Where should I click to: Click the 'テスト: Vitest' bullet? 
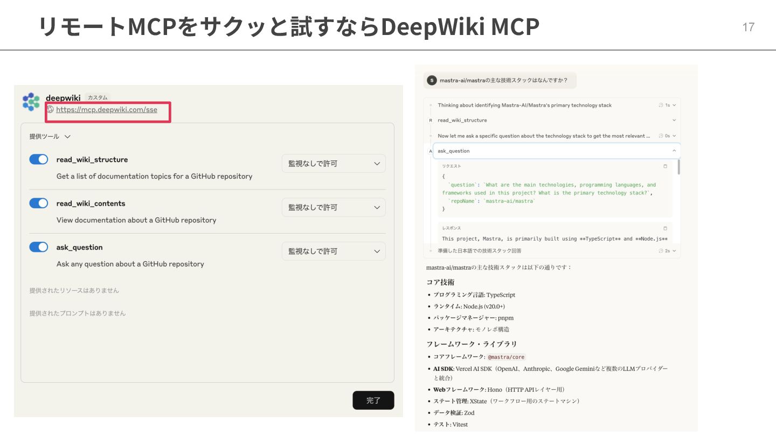point(451,425)
